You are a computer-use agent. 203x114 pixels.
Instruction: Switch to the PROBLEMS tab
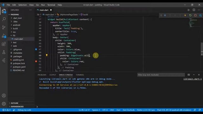pos(42,75)
